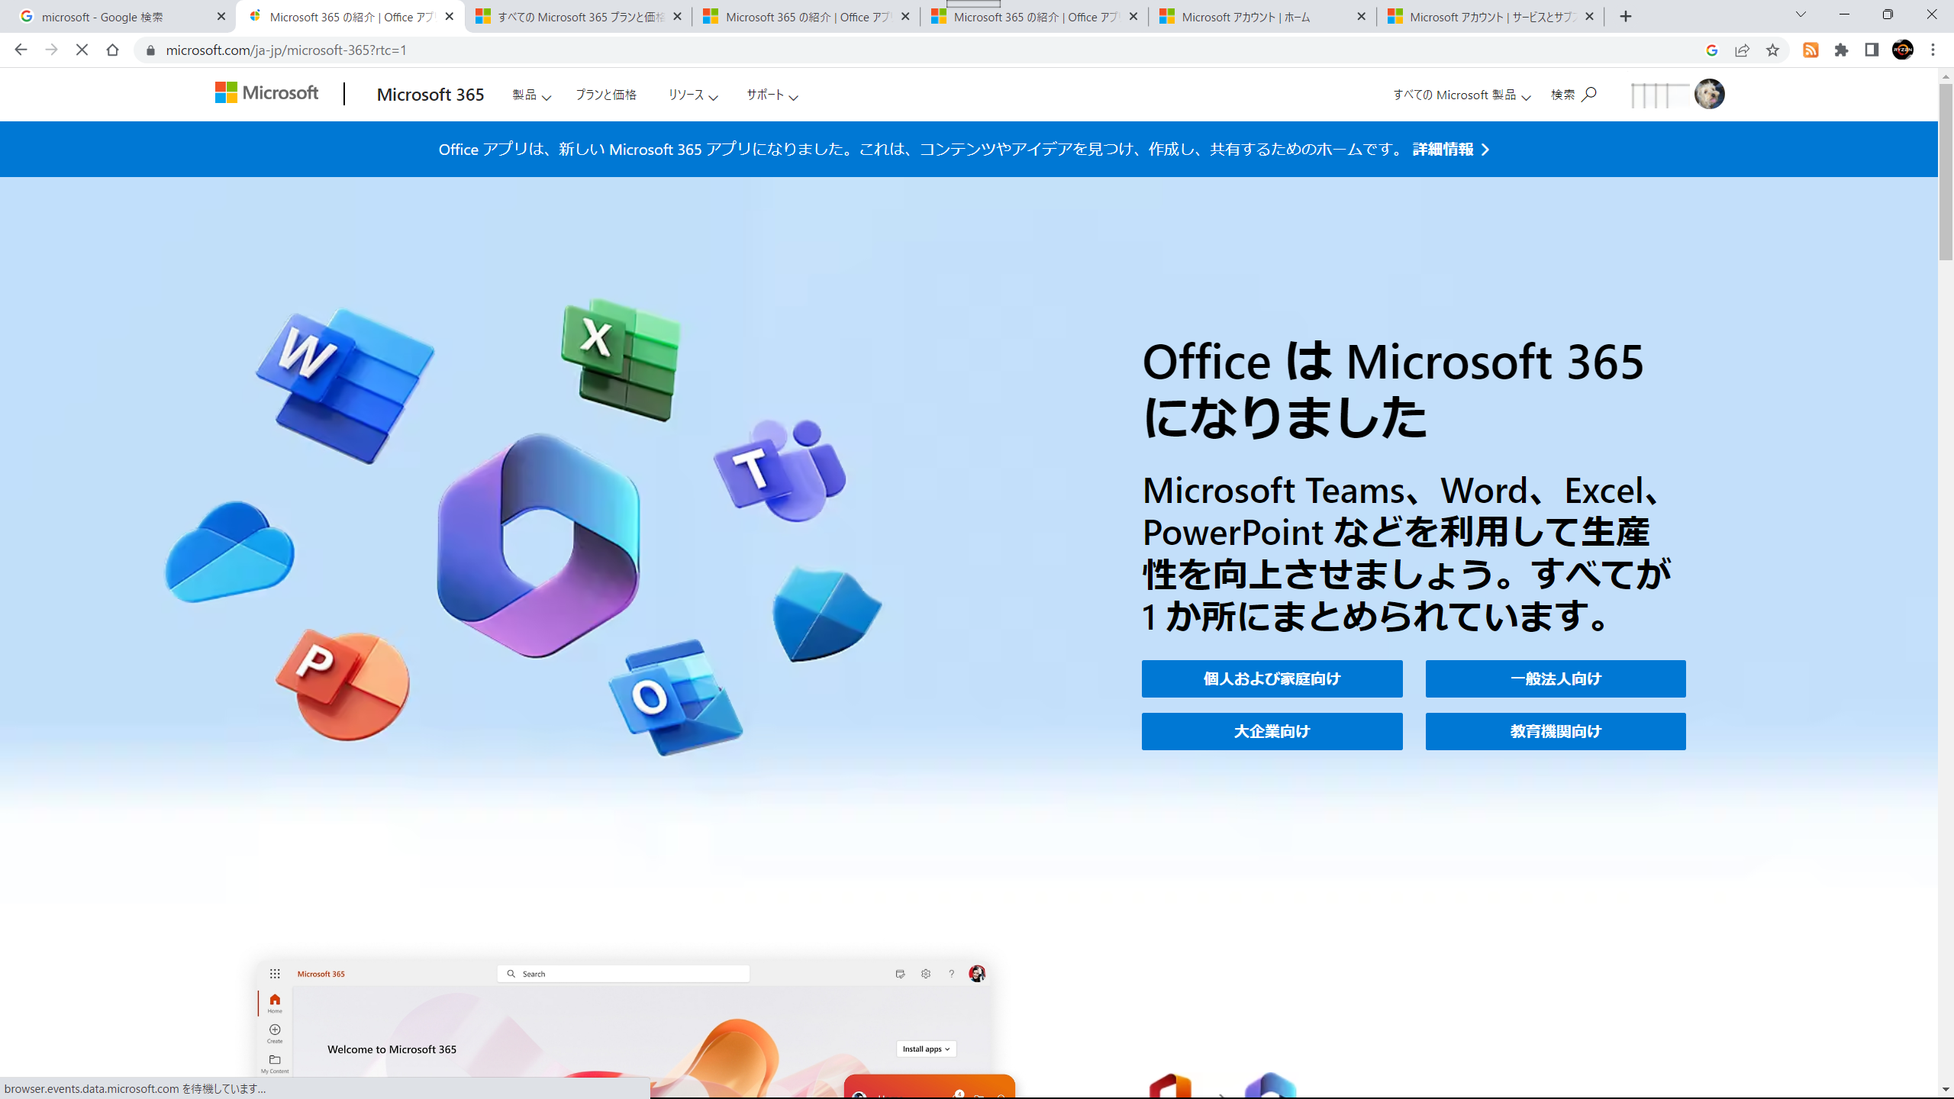The image size is (1954, 1099).
Task: Click the Excel app icon in hero image
Action: point(621,359)
